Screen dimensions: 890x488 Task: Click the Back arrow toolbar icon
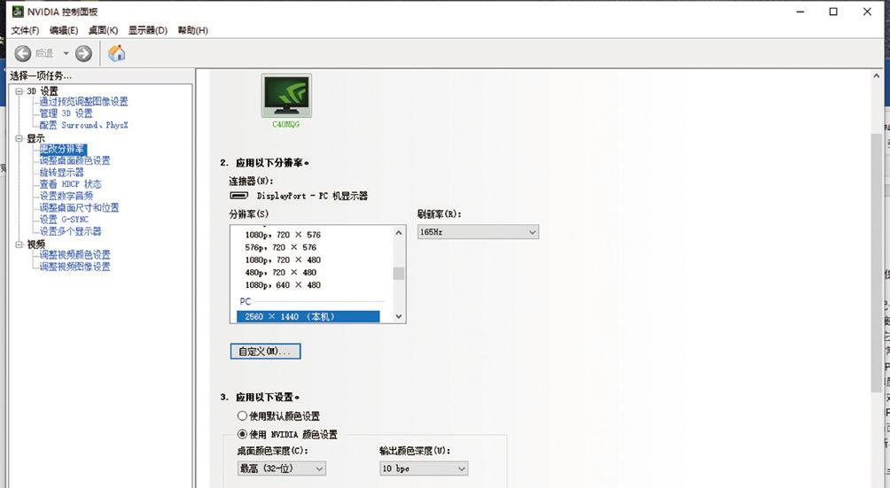[x=23, y=53]
